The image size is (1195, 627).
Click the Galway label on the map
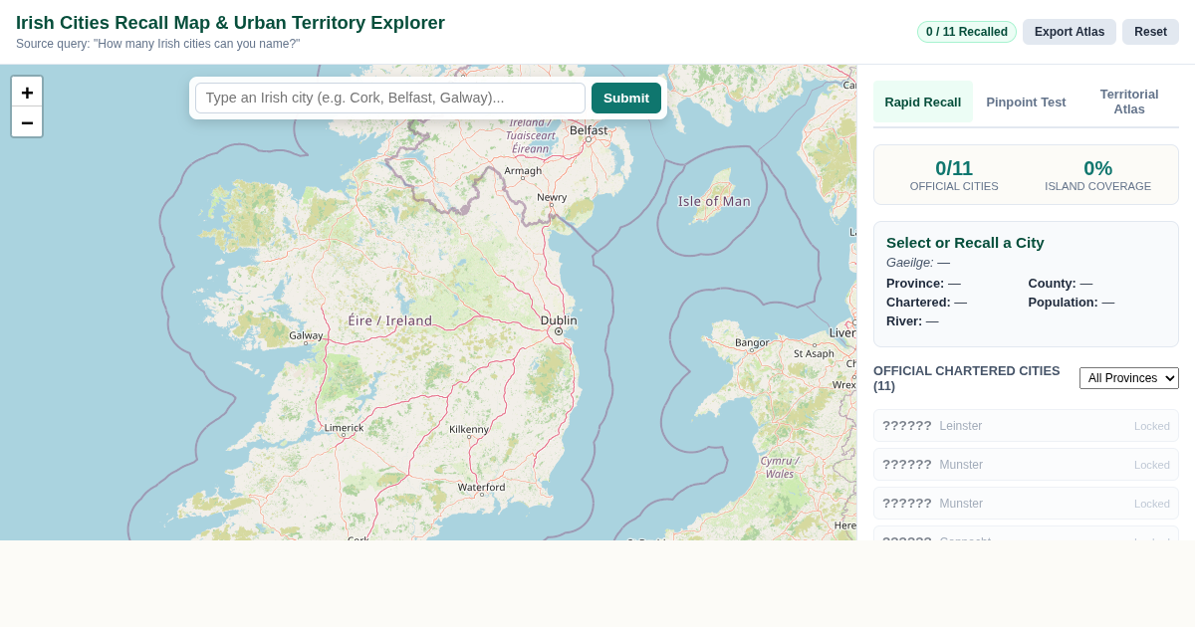tap(306, 335)
